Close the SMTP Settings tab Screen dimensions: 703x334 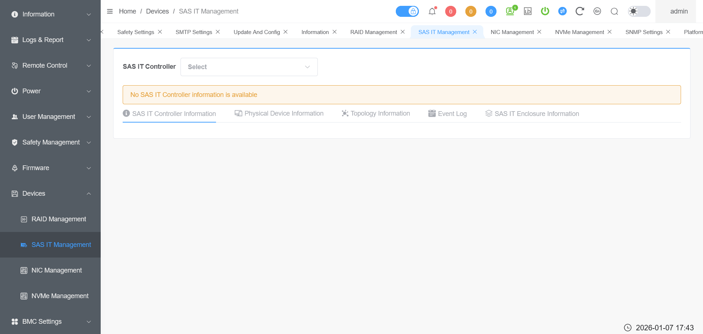tap(218, 32)
